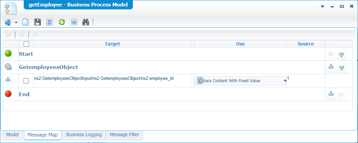The height and width of the screenshot is (143, 358).
Task: Click the new document icon in toolbar
Action: coord(25,22)
